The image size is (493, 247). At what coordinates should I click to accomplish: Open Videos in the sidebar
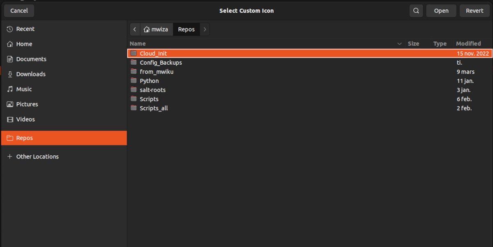tap(25, 119)
